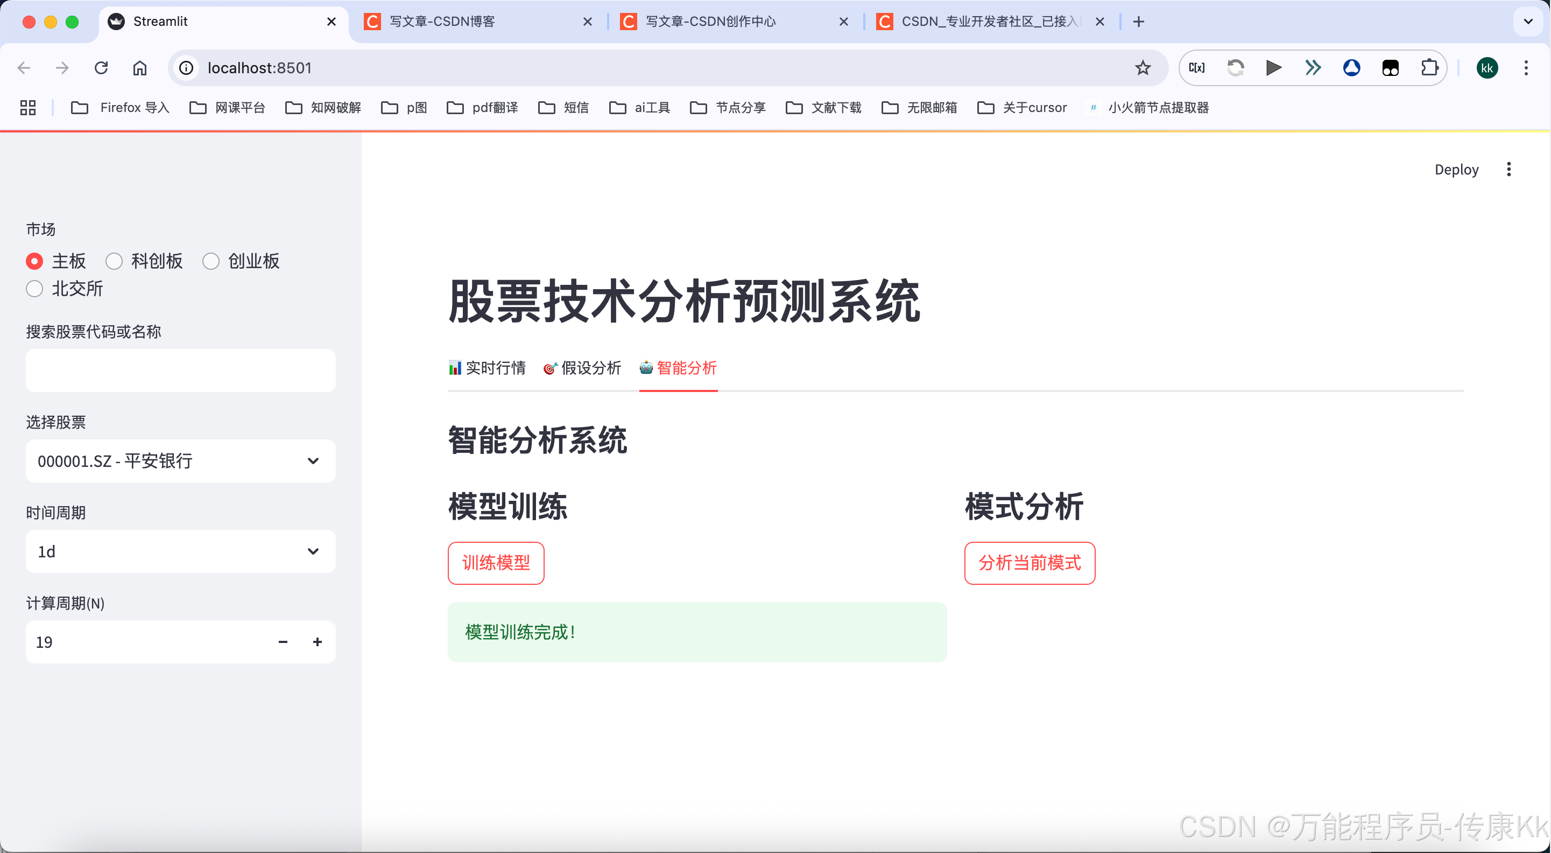Open the ai工具 bookmark folder

639,108
